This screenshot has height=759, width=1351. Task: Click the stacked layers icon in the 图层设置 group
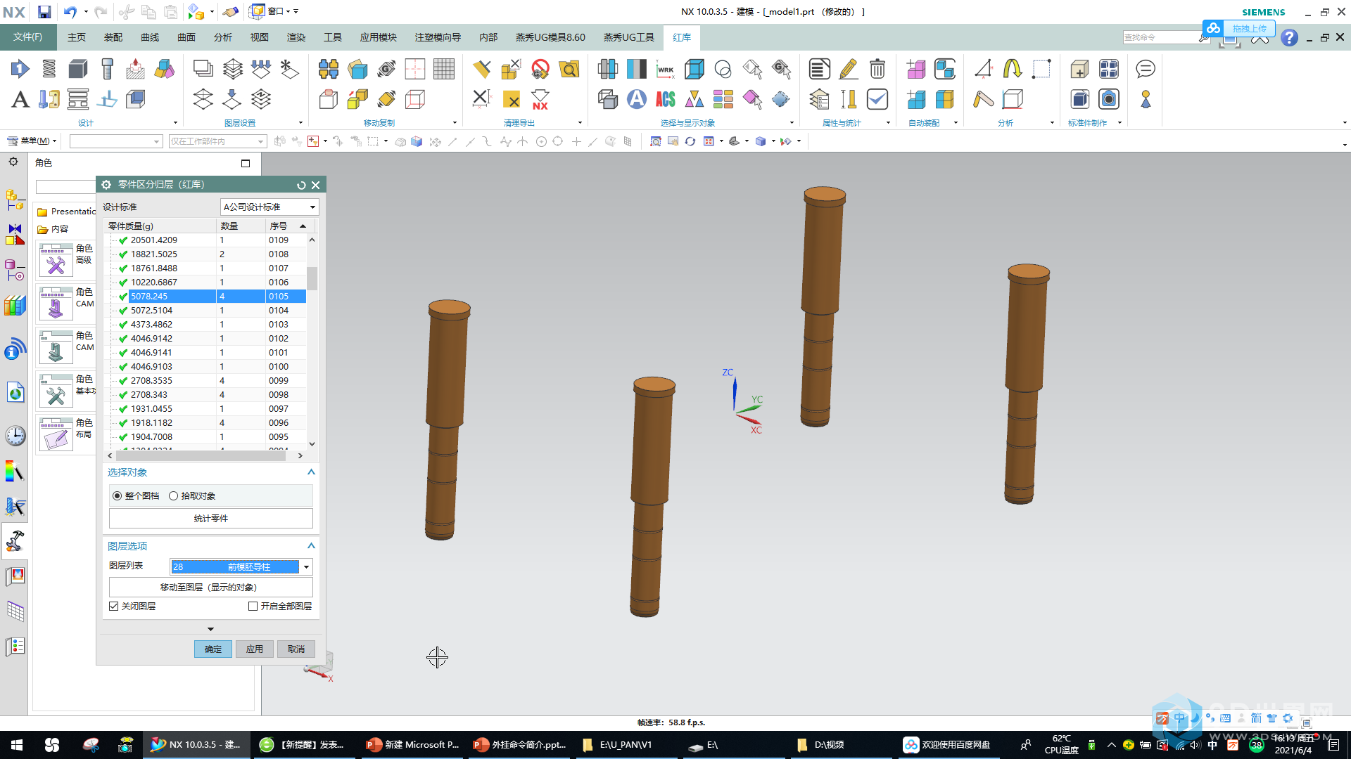coord(232,69)
